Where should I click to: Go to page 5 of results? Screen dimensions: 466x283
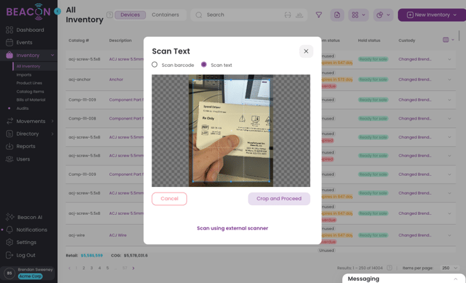point(108,268)
